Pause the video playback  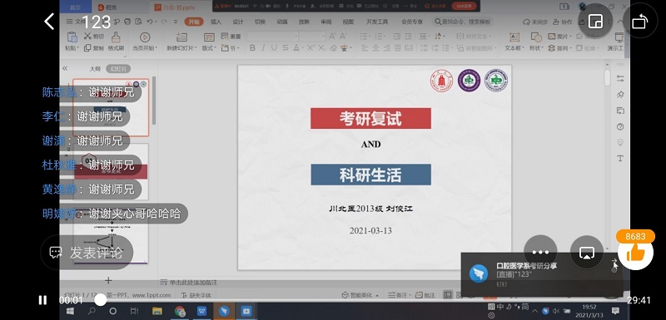pos(42,300)
